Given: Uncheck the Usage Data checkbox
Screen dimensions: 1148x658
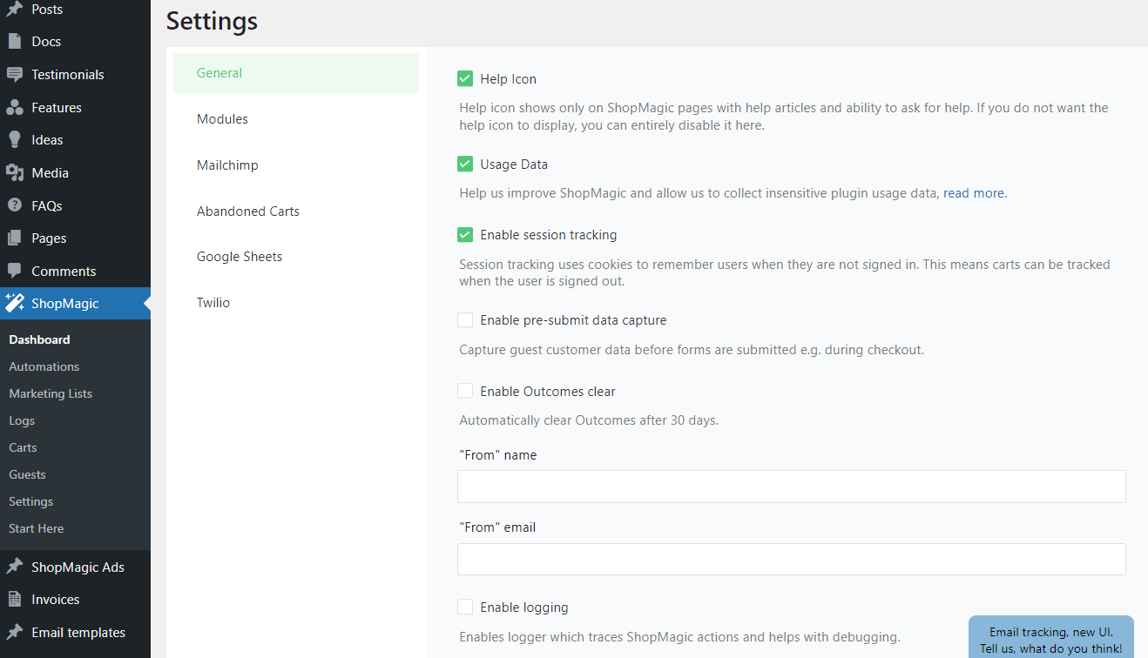Looking at the screenshot, I should [465, 164].
